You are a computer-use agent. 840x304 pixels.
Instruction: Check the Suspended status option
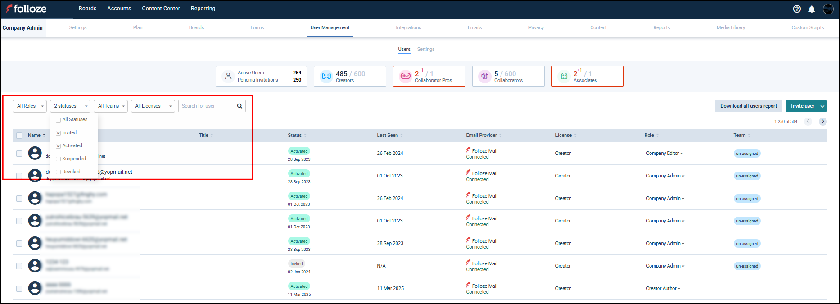coord(59,159)
